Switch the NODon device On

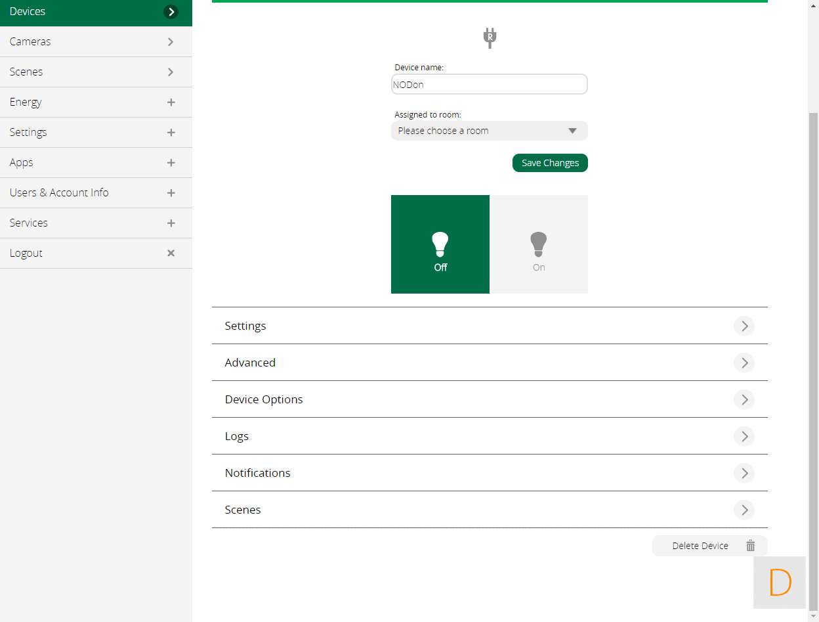pos(538,244)
